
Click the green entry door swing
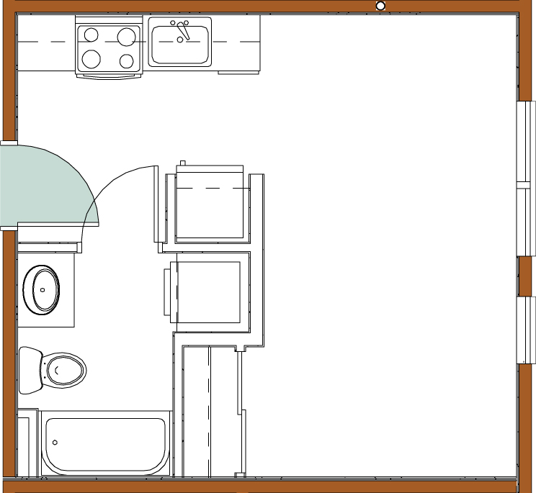pos(40,184)
